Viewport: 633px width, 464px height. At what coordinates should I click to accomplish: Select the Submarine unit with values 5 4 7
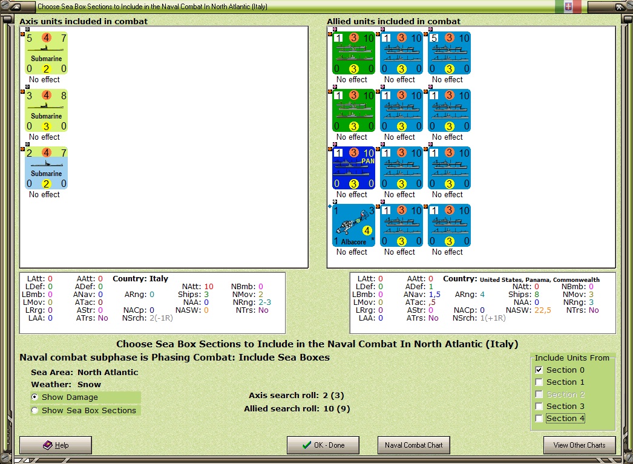[46, 53]
